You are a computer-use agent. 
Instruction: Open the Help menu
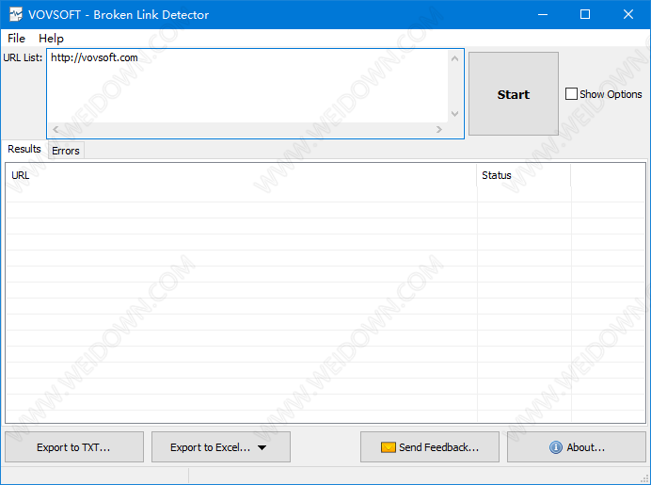click(51, 39)
